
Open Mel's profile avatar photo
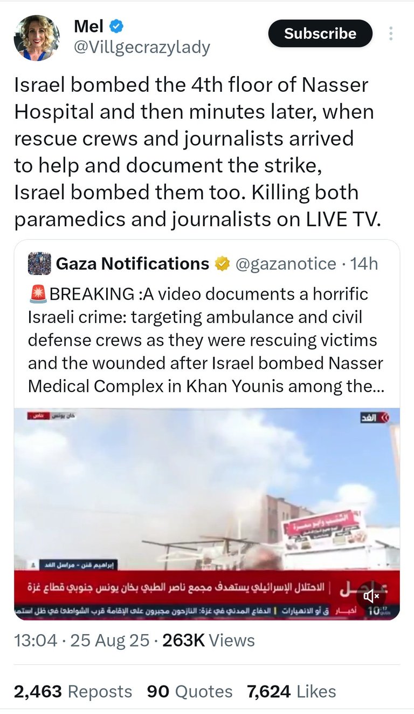pyautogui.click(x=37, y=38)
